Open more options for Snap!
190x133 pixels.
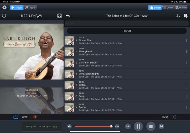coord(187,96)
